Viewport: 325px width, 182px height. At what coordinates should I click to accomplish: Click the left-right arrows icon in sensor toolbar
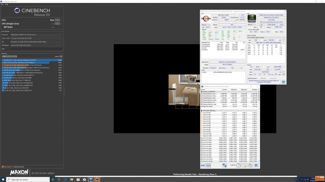[203, 165]
